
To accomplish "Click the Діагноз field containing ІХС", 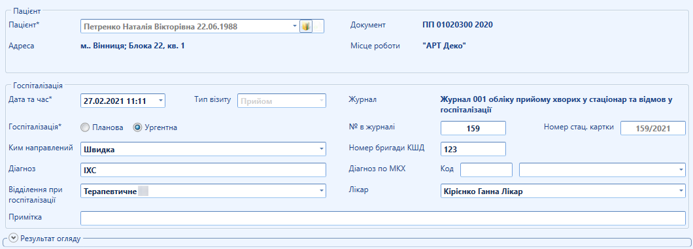I will pyautogui.click(x=203, y=170).
